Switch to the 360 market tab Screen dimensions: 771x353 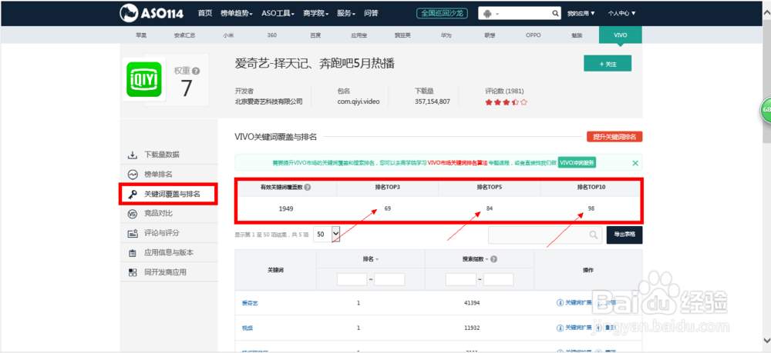click(x=272, y=35)
